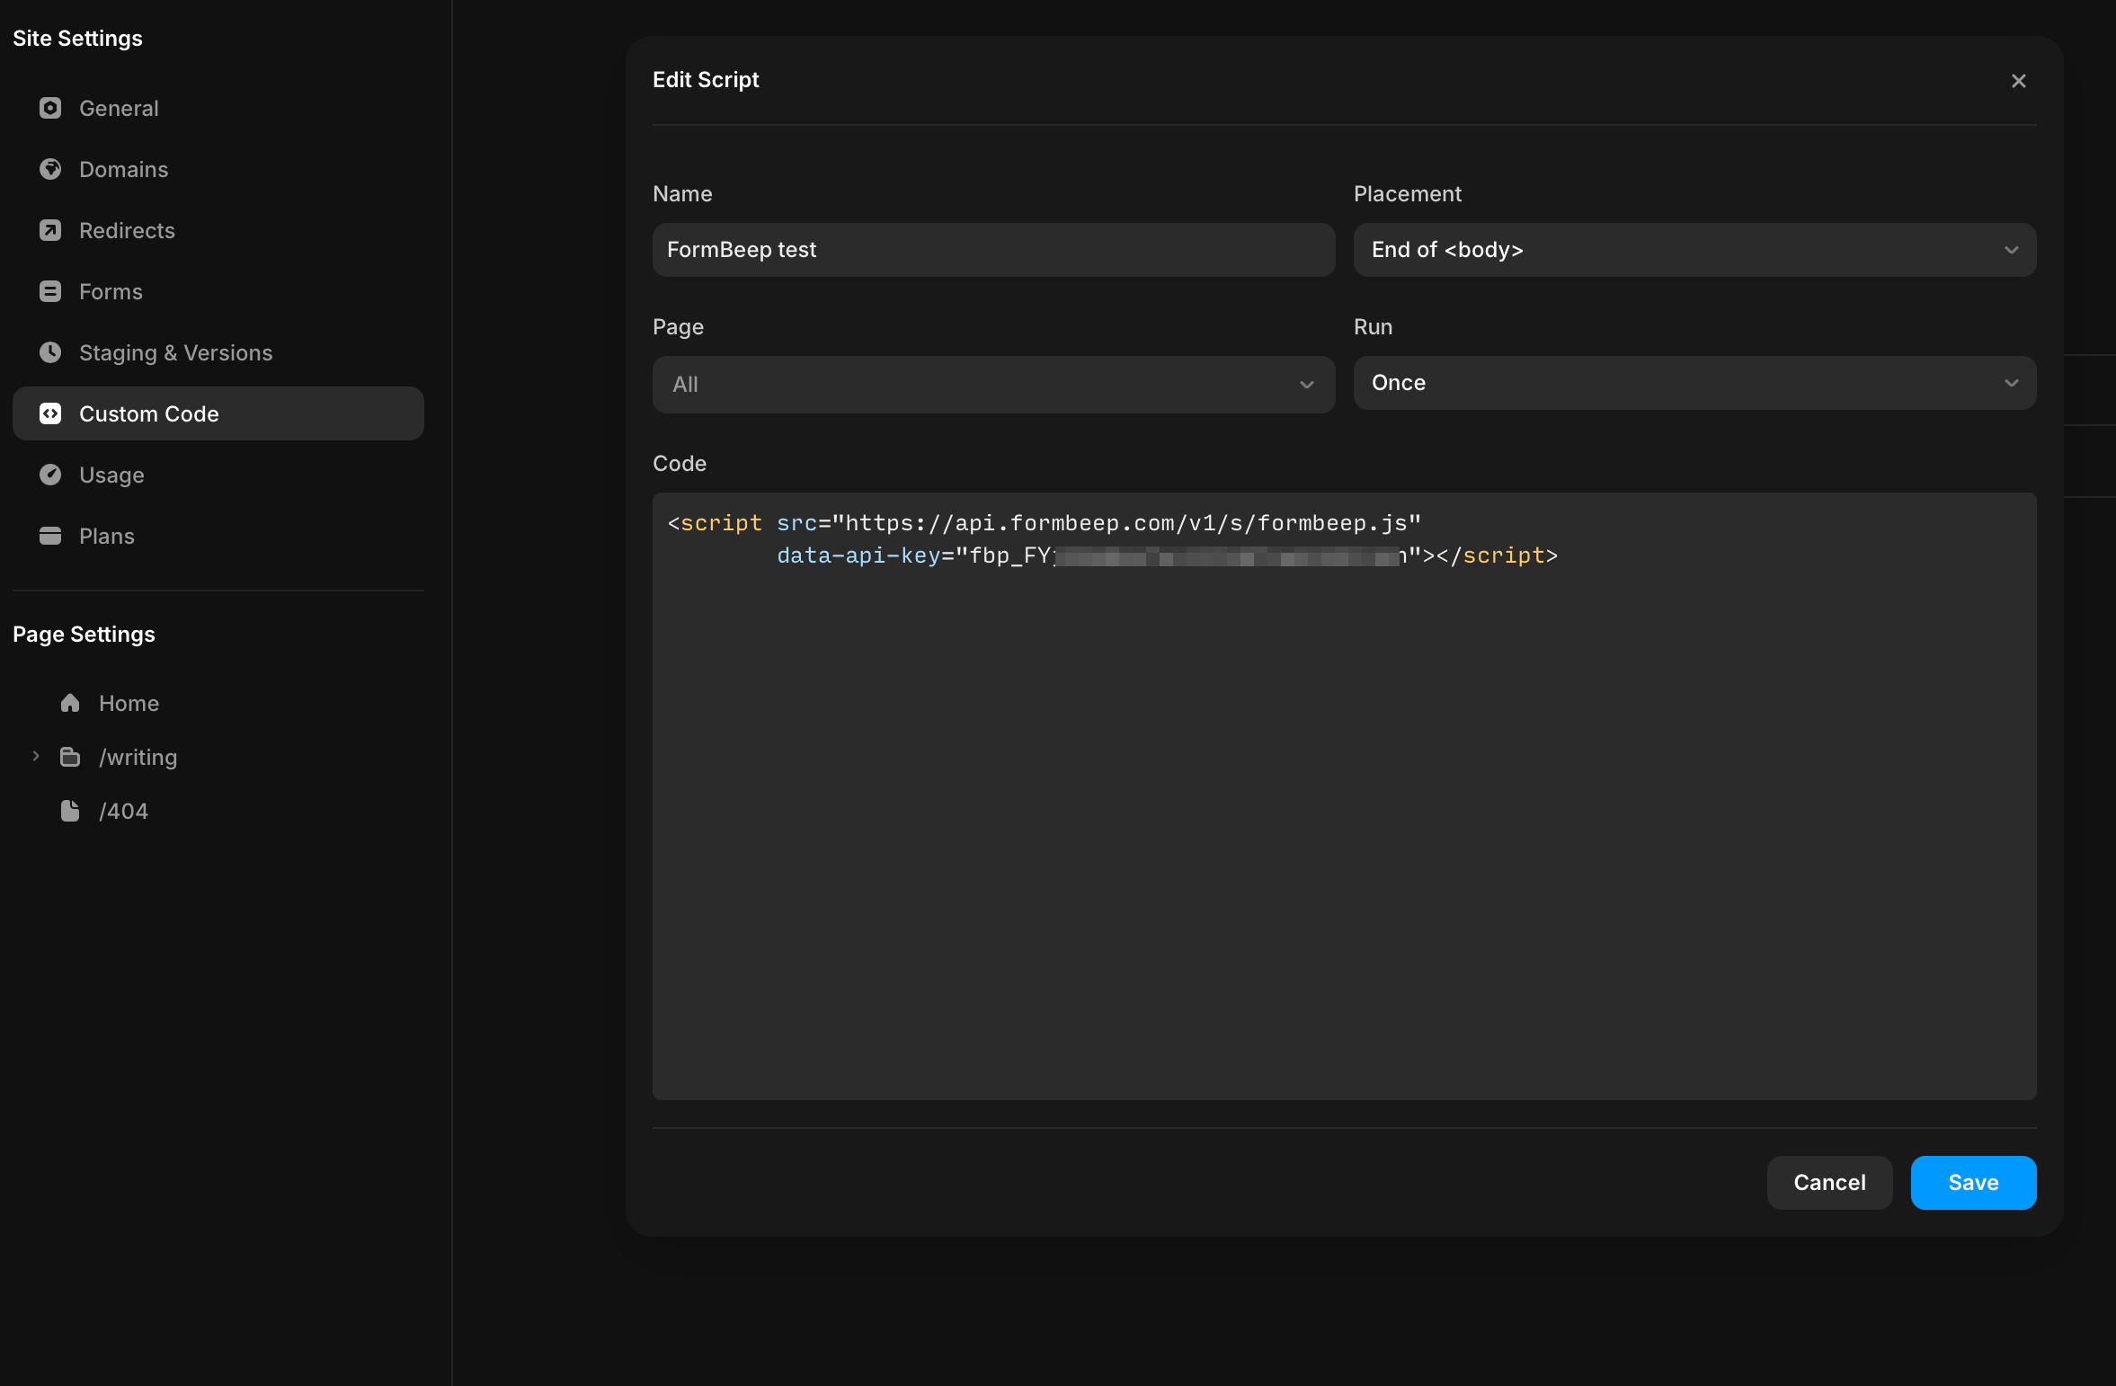Click inside the script Name field
Image resolution: width=2116 pixels, height=1386 pixels.
tap(991, 250)
